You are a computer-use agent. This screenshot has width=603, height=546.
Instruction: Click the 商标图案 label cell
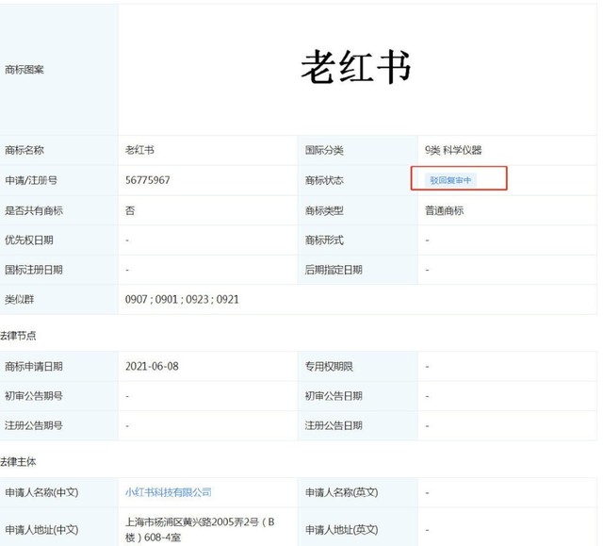point(24,70)
